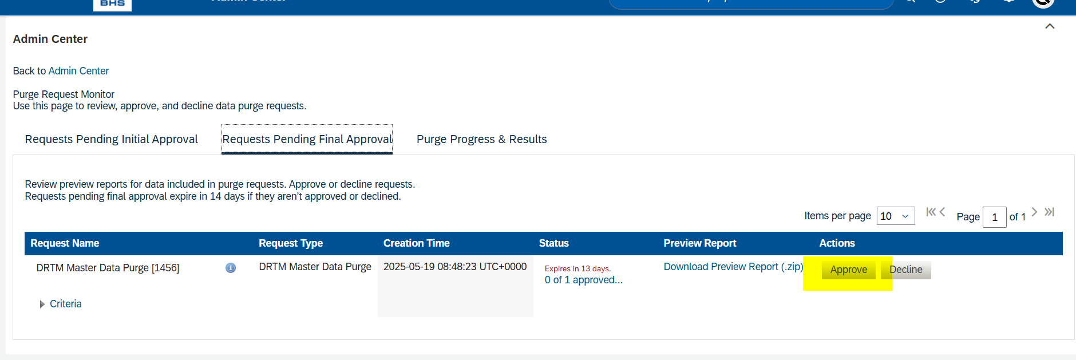Open the Items per page dropdown
The width and height of the screenshot is (1076, 360).
point(895,216)
